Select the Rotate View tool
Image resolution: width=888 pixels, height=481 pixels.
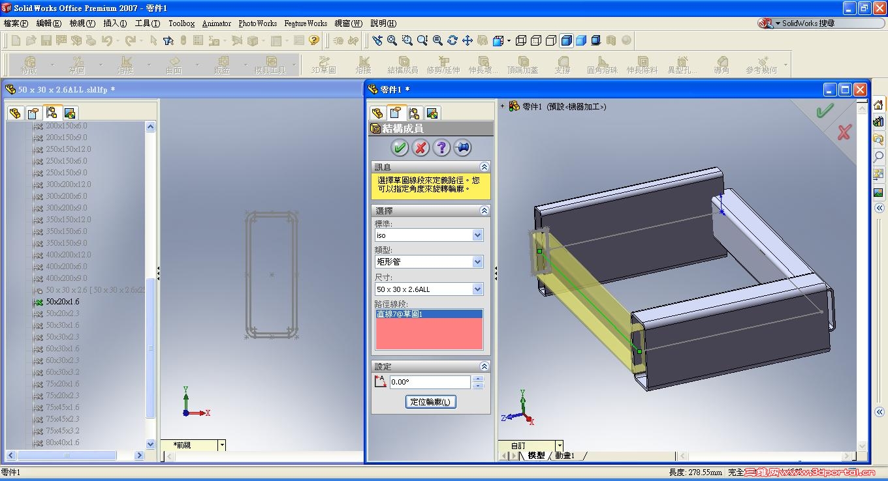point(452,40)
